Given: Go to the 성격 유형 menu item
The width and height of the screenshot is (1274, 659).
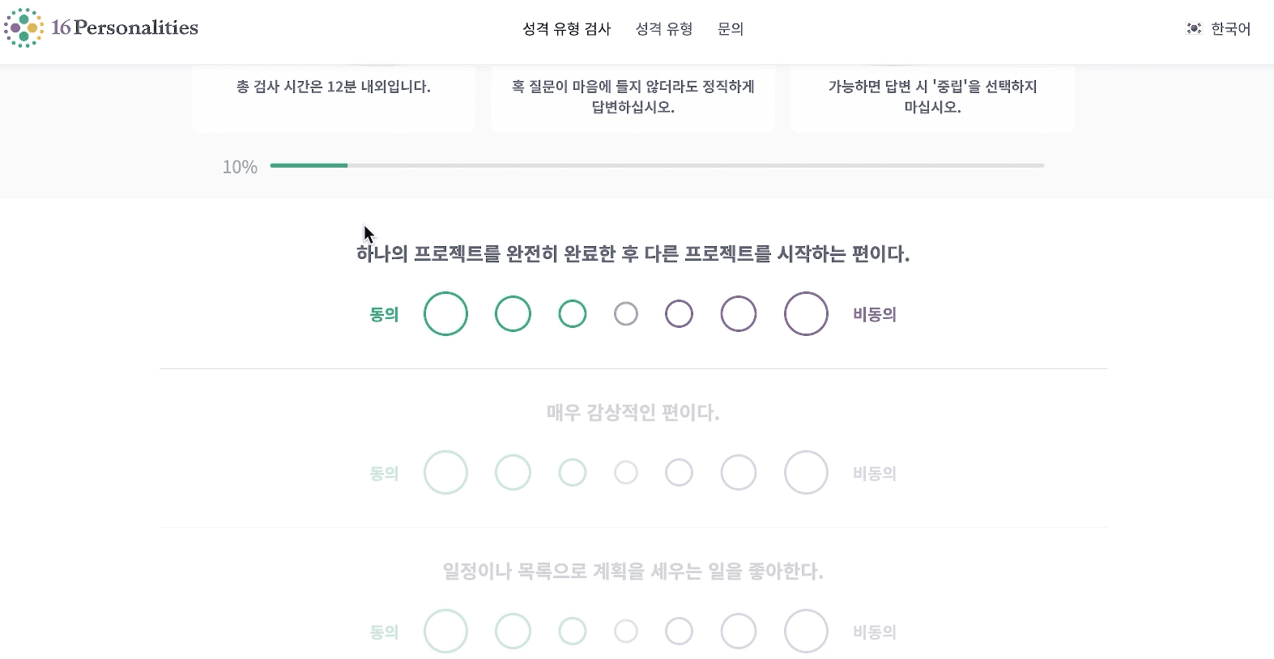Looking at the screenshot, I should (664, 29).
